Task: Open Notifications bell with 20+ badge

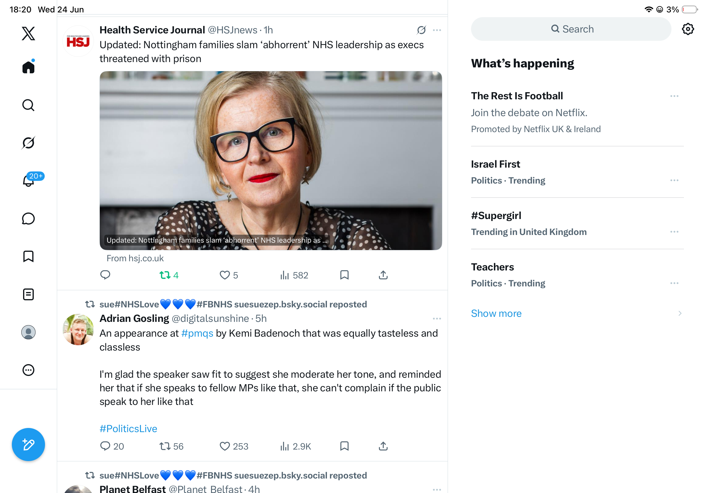Action: 28,180
